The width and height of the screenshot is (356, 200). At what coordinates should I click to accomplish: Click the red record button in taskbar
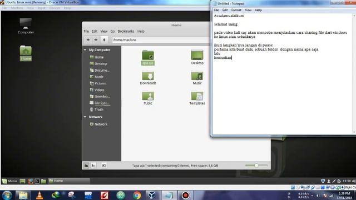pyautogui.click(x=185, y=195)
